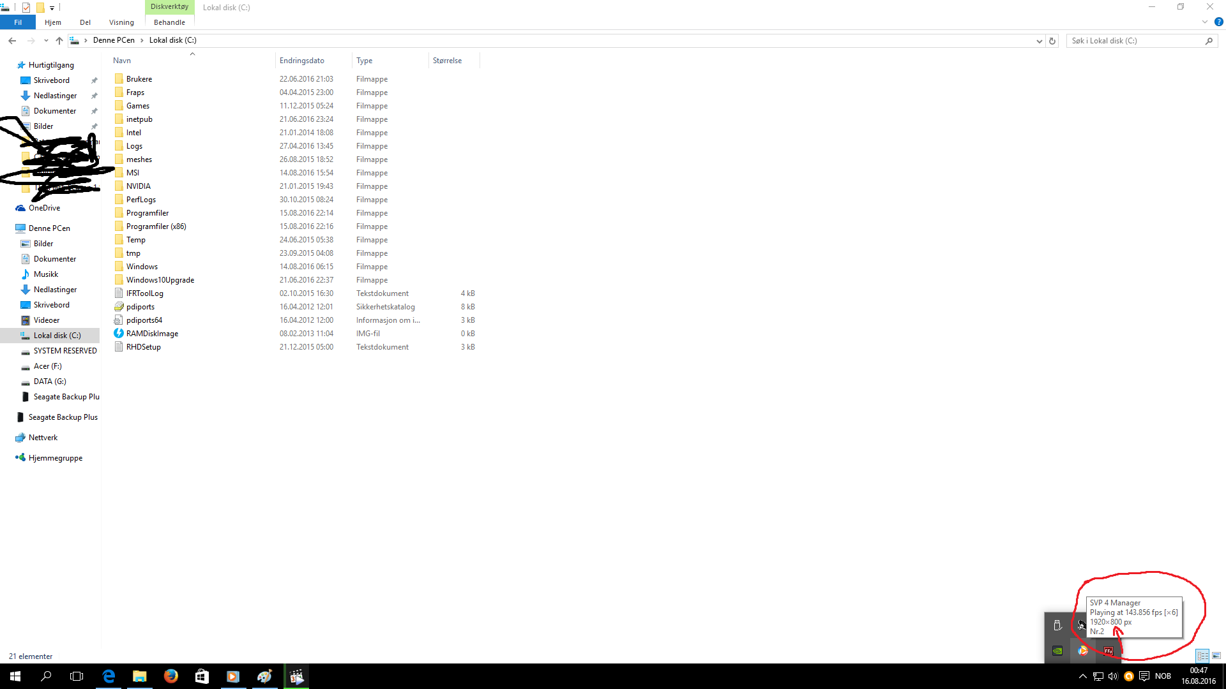Go up one folder level
The image size is (1226, 689).
click(x=59, y=40)
